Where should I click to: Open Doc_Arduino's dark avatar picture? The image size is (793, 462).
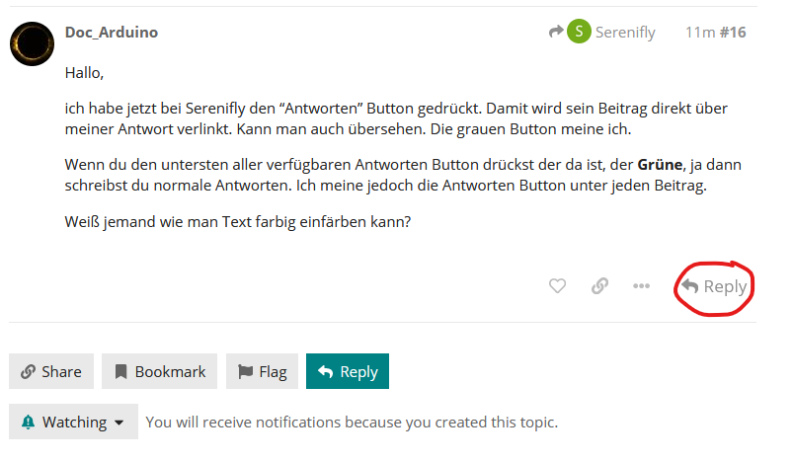pos(33,44)
